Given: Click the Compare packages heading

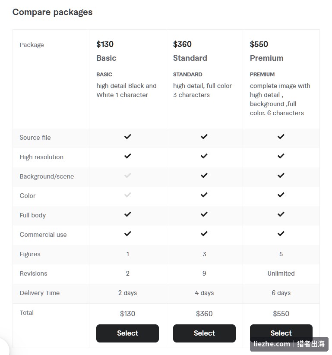Looking at the screenshot, I should coord(52,12).
